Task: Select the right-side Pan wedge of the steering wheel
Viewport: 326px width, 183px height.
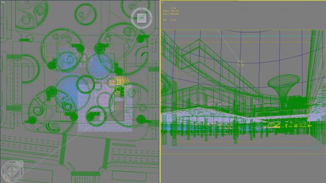Action: pos(21,171)
